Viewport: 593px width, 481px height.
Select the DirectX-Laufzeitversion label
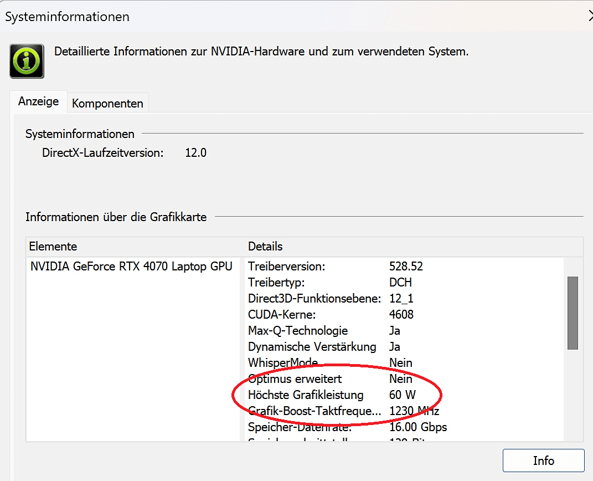103,153
